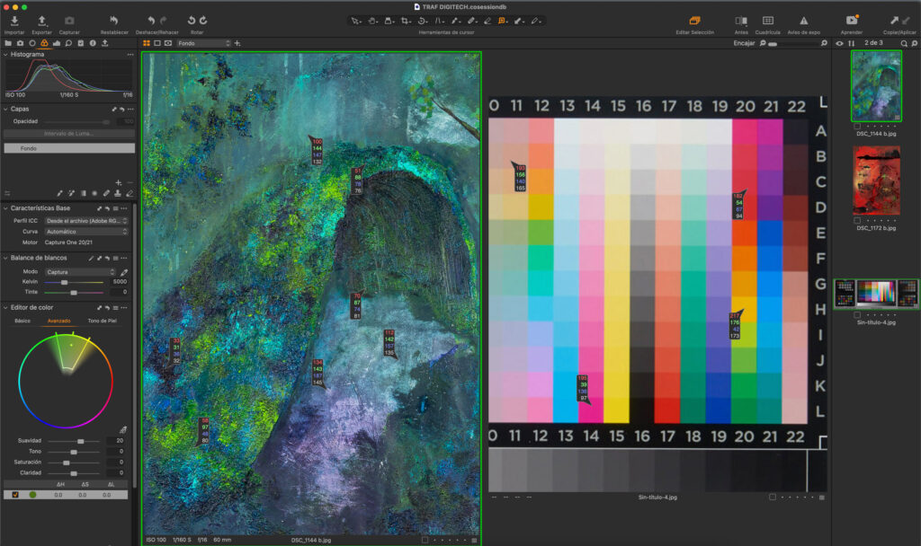Open the Curva Automático dropdown
This screenshot has width=921, height=546.
tap(86, 231)
